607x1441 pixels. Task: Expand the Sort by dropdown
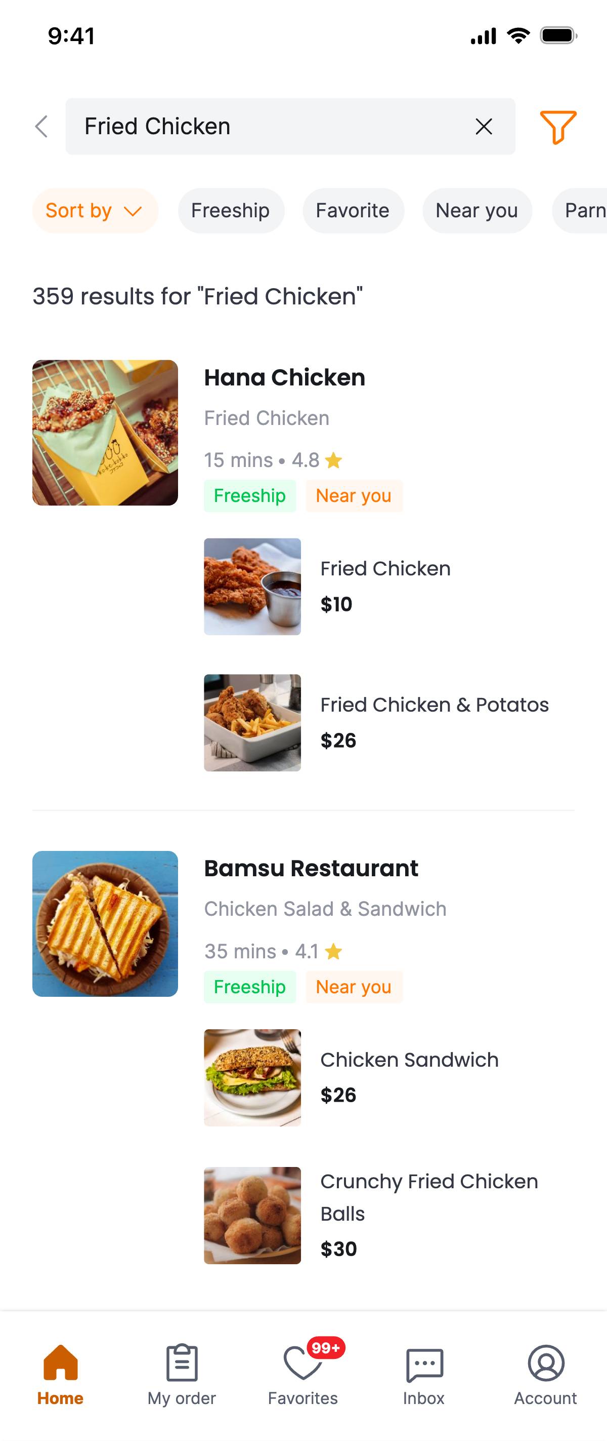pyautogui.click(x=95, y=211)
